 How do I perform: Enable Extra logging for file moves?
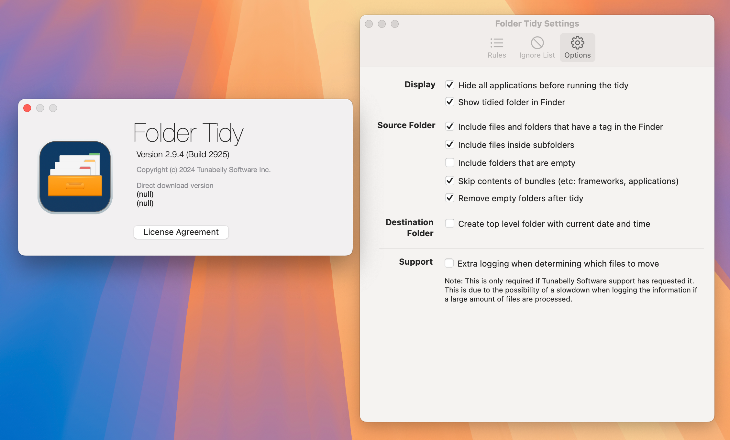pyautogui.click(x=449, y=263)
